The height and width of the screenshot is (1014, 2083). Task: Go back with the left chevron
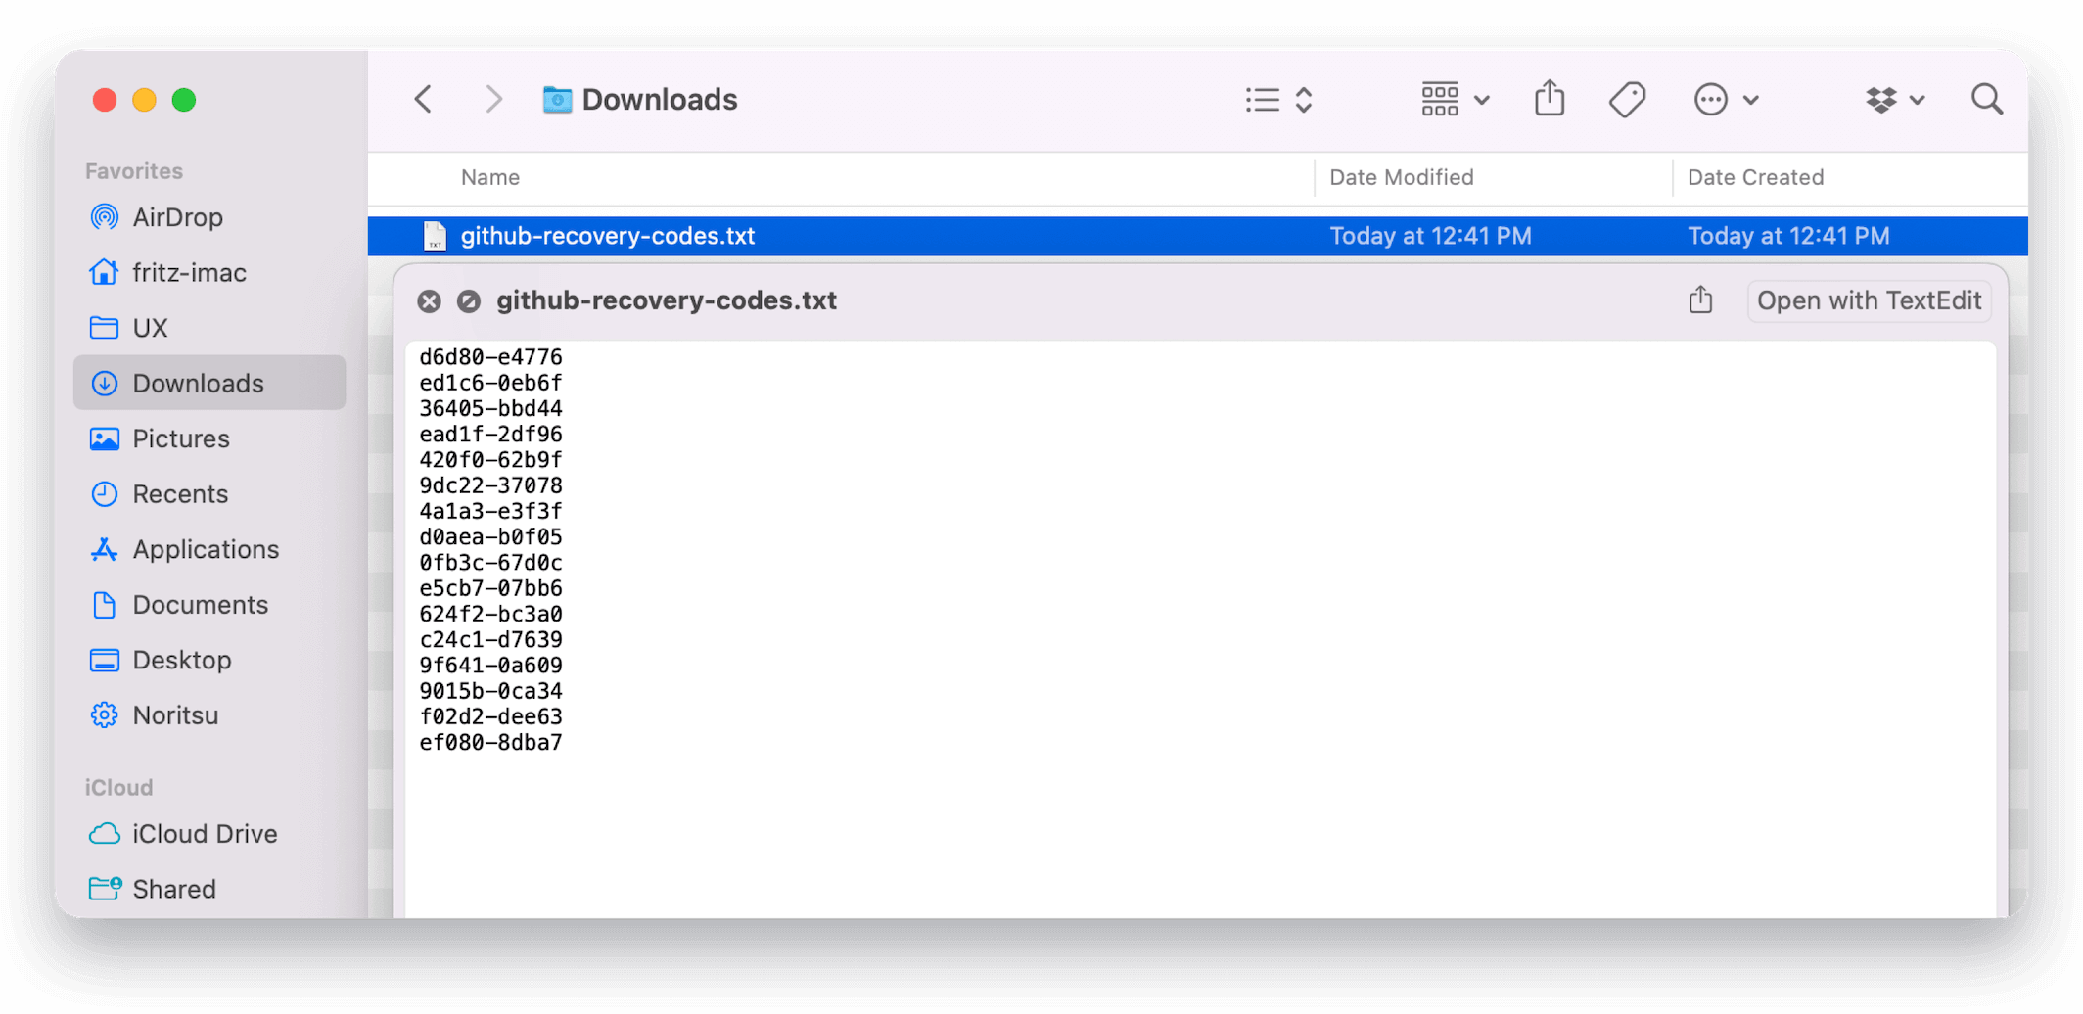pos(423,100)
